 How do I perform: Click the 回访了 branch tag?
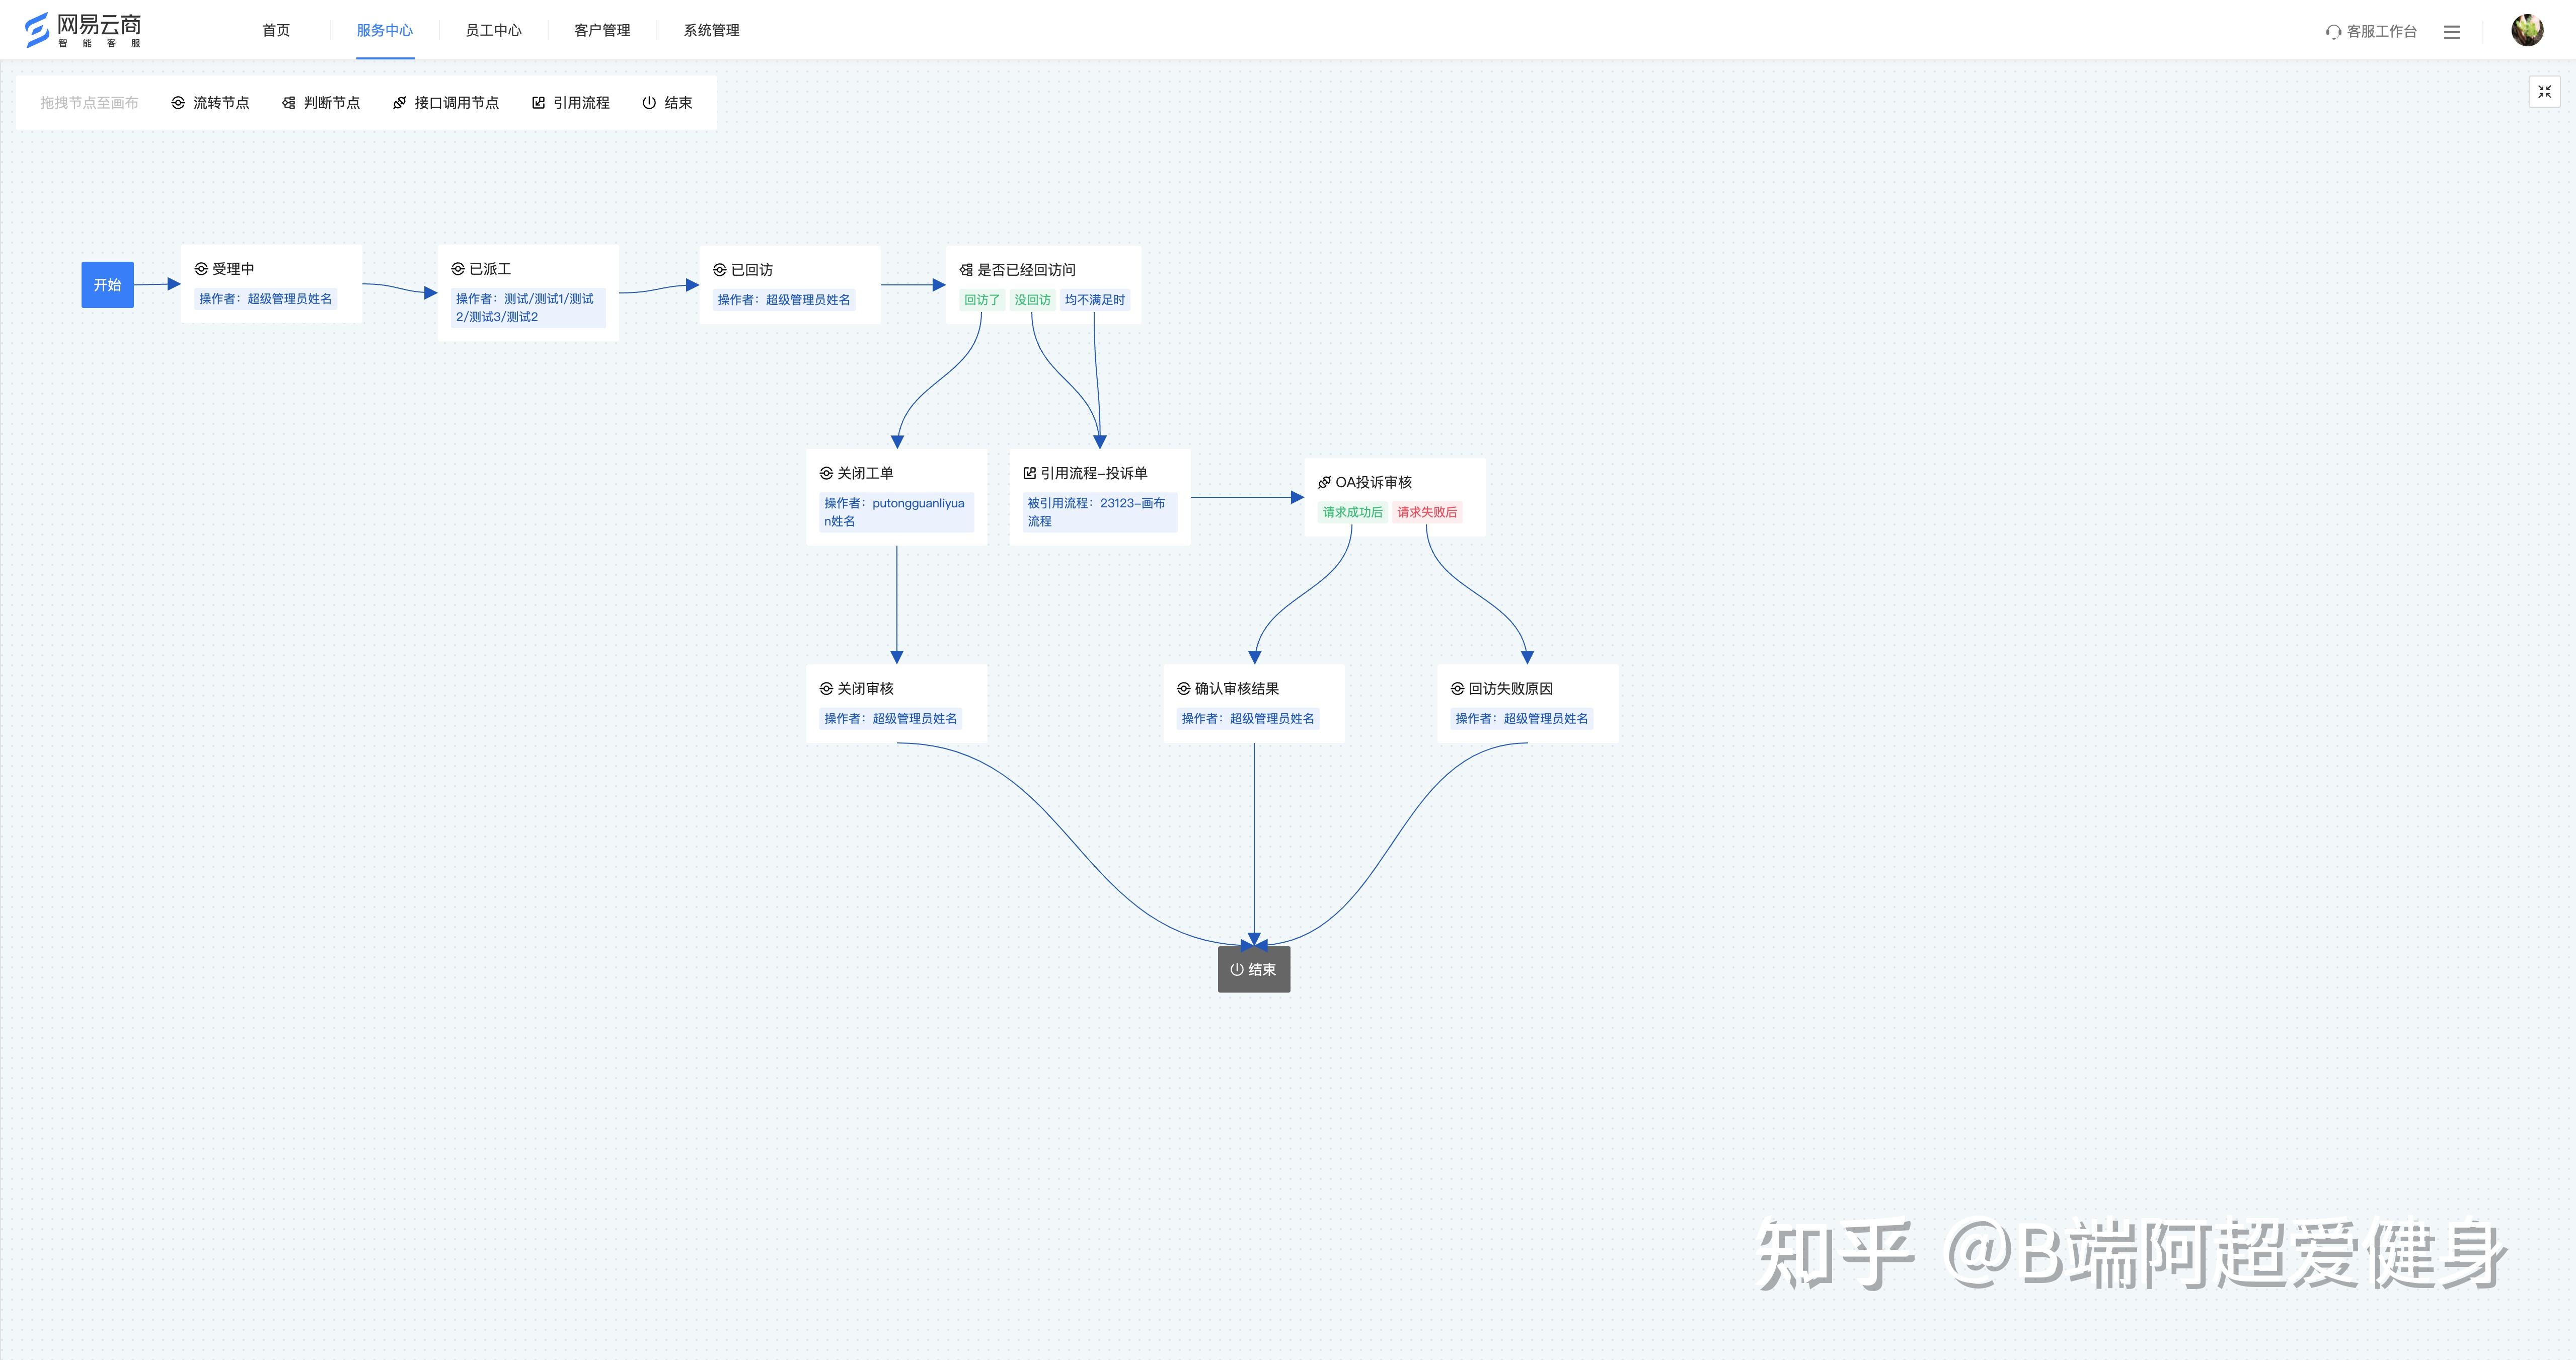(x=981, y=300)
